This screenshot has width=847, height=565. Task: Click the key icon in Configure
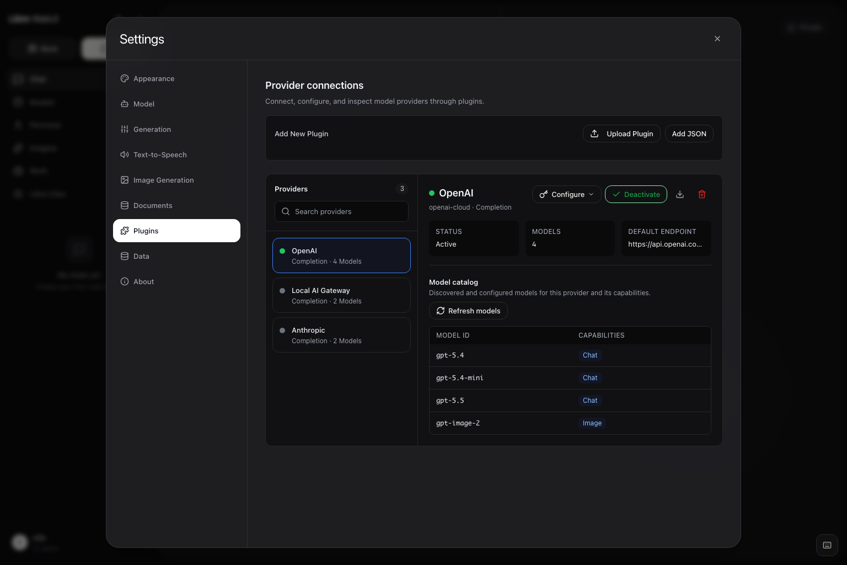point(544,194)
